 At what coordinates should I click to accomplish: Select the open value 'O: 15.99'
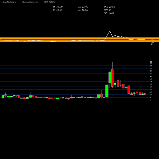click(58, 7)
